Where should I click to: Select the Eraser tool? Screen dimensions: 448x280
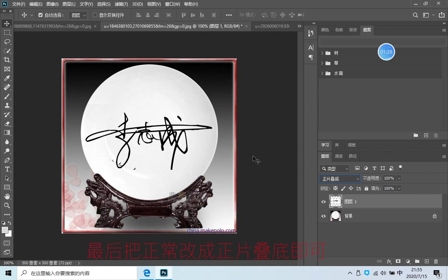(7, 124)
